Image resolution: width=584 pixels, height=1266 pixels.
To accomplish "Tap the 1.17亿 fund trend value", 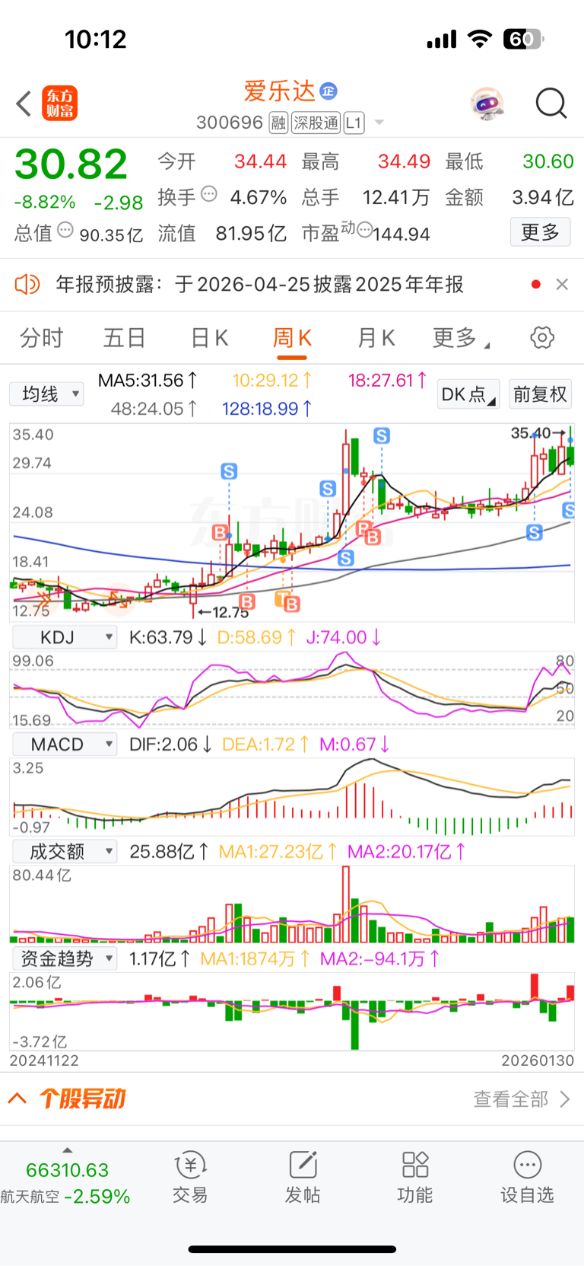I will (159, 958).
